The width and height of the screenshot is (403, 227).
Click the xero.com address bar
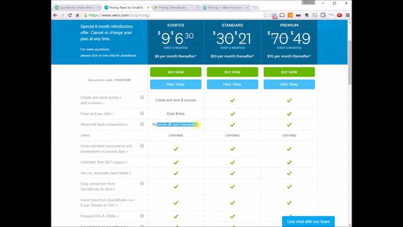click(x=175, y=15)
